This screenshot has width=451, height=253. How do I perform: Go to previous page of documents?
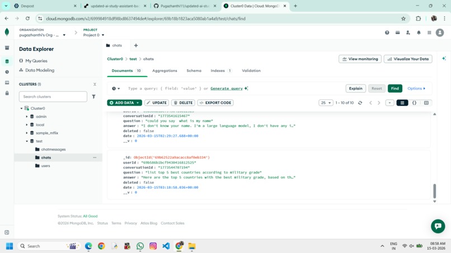pyautogui.click(x=370, y=103)
